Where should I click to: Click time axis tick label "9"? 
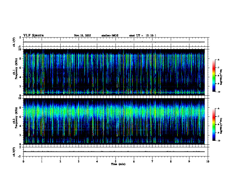pyautogui.click(x=189, y=161)
